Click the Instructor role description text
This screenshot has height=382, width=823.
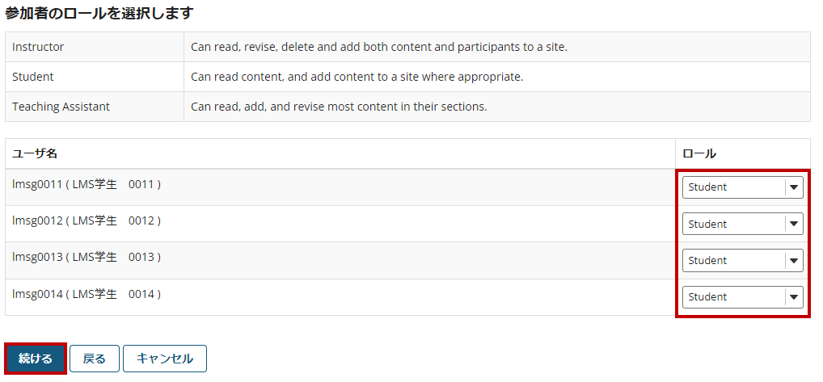pos(379,47)
